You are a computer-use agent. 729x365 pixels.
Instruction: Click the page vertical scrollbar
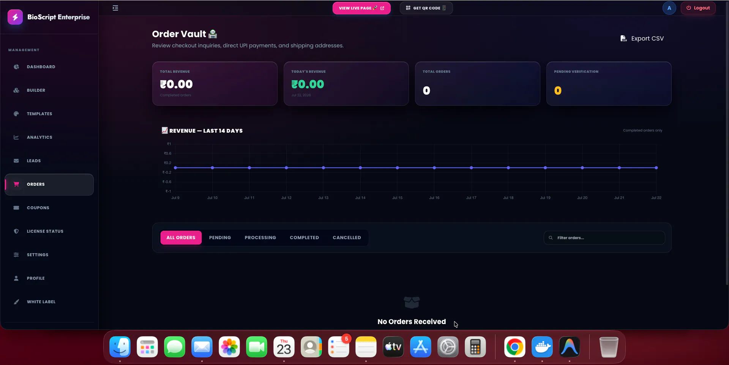(727, 144)
